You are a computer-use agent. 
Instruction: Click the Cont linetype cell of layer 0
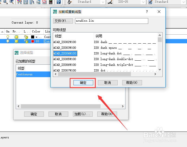point(47,37)
